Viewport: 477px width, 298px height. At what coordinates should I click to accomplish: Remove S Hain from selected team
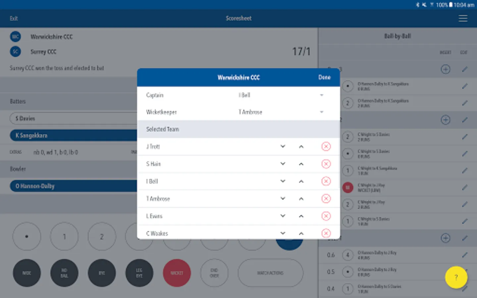[x=326, y=164]
